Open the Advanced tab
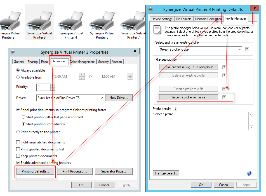Viewport: 266px width, 196px height. (x=60, y=61)
